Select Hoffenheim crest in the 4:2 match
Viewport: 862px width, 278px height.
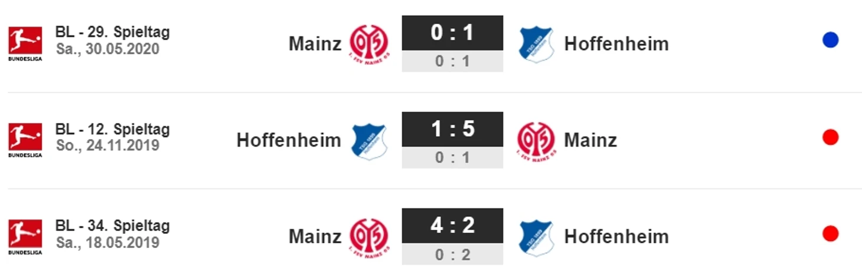536,237
